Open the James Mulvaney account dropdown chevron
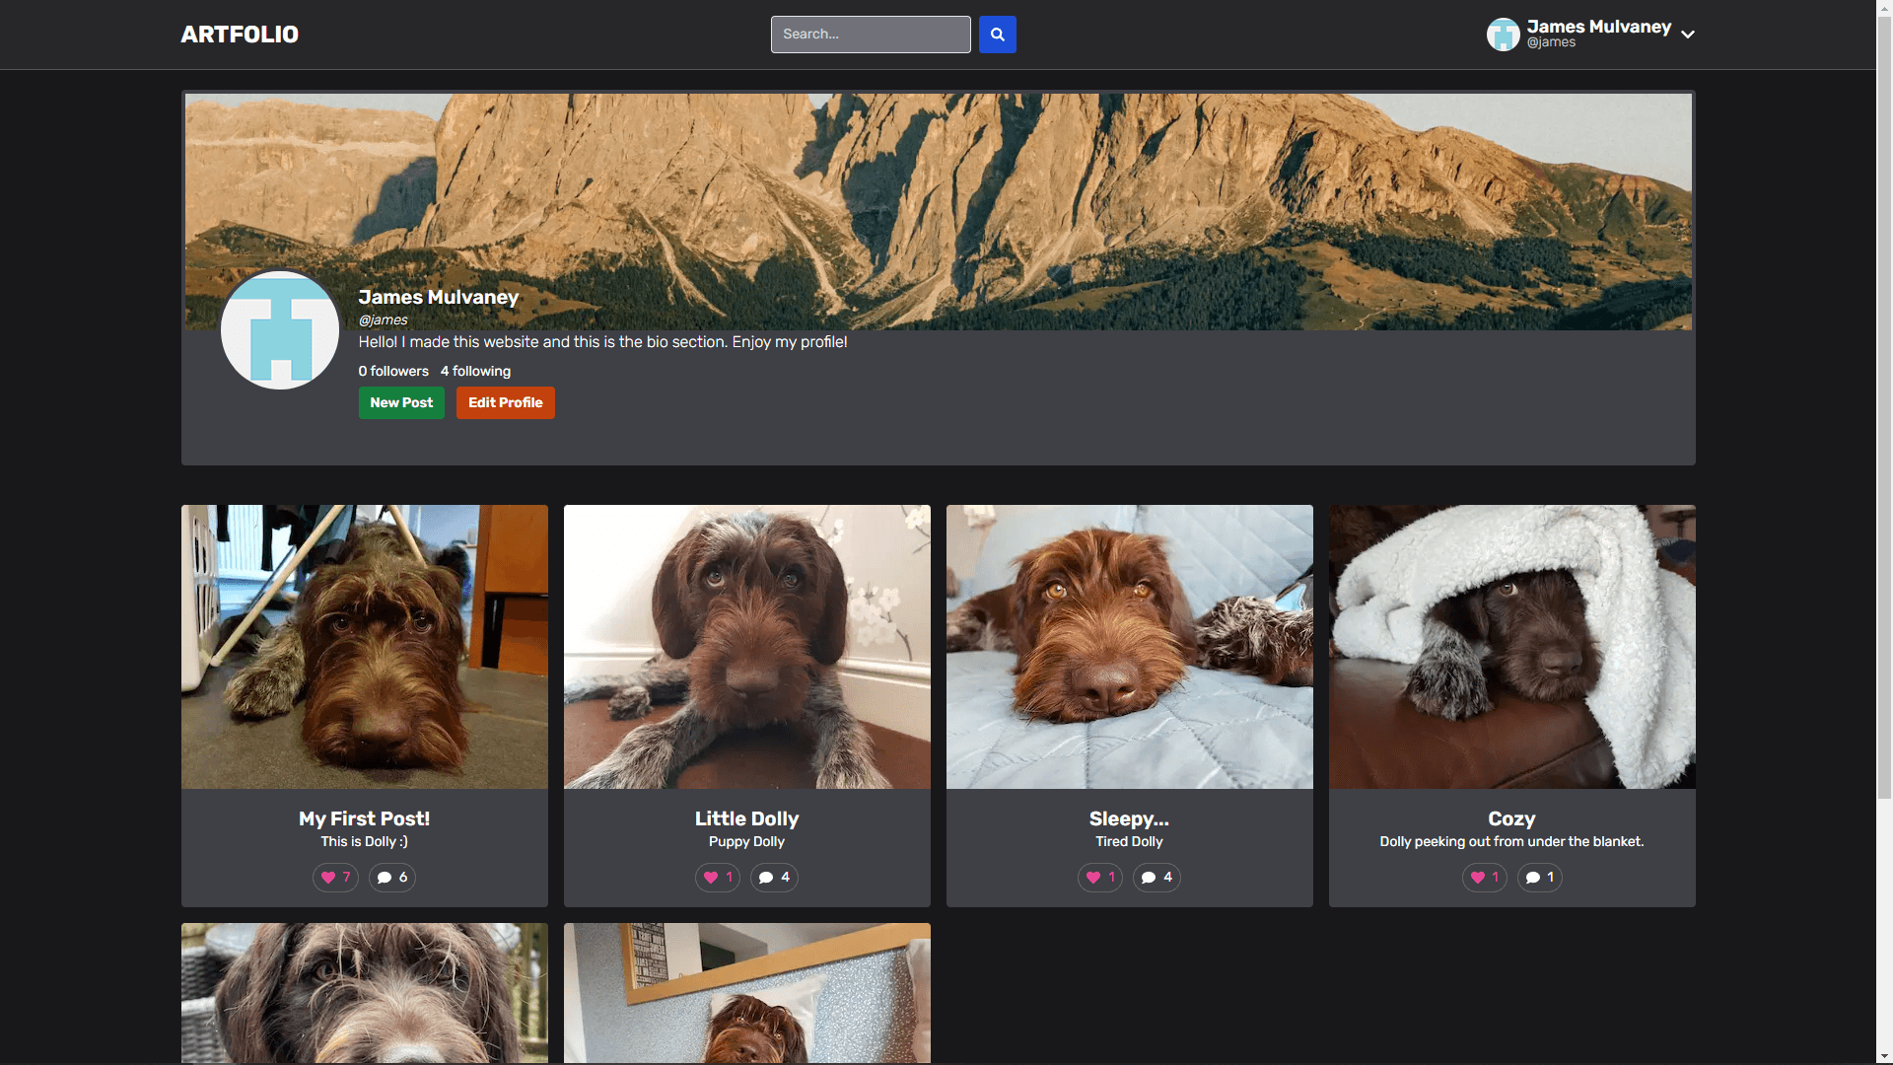Screen dimensions: 1893x1065 1688,35
